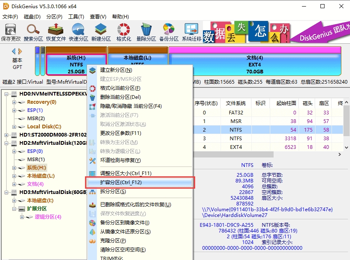Click the 恢复文件 toolbar icon
Screen dimensions: 350x260
coord(56,32)
